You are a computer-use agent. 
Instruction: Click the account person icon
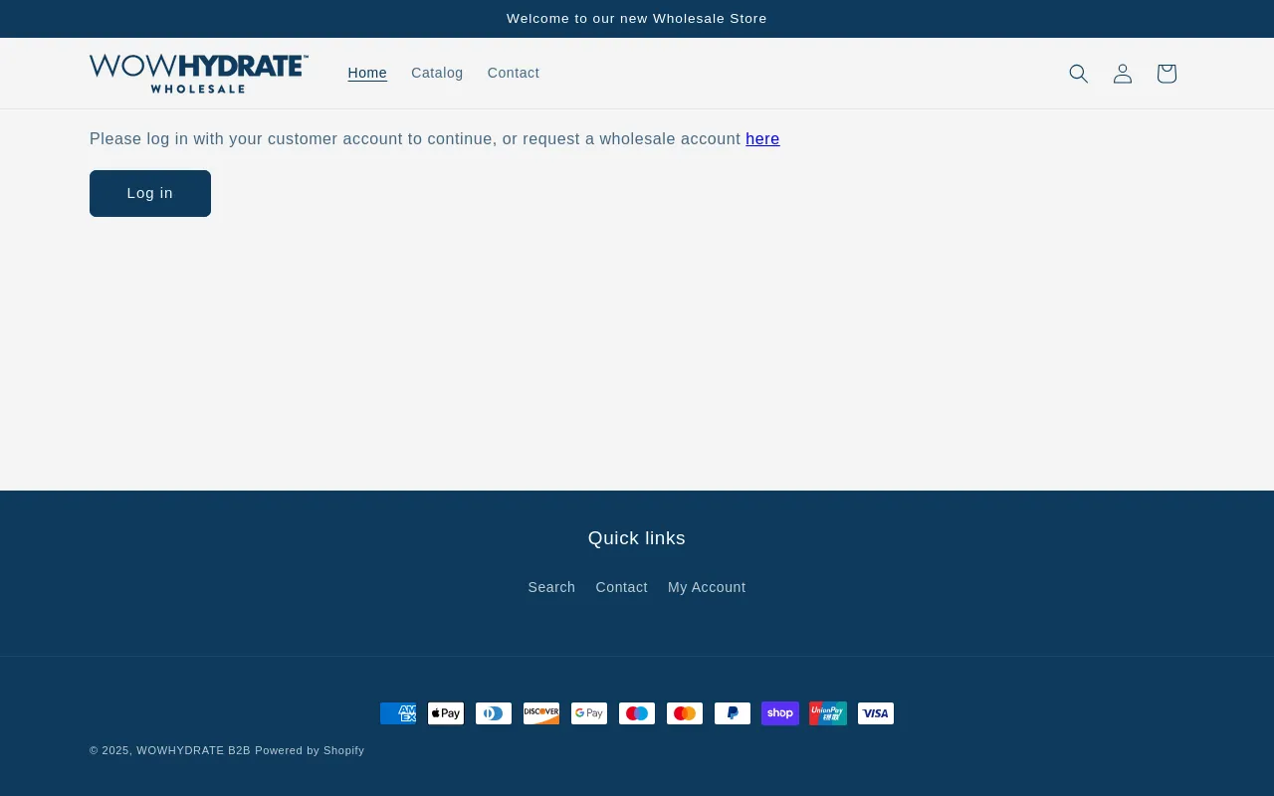pyautogui.click(x=1122, y=74)
